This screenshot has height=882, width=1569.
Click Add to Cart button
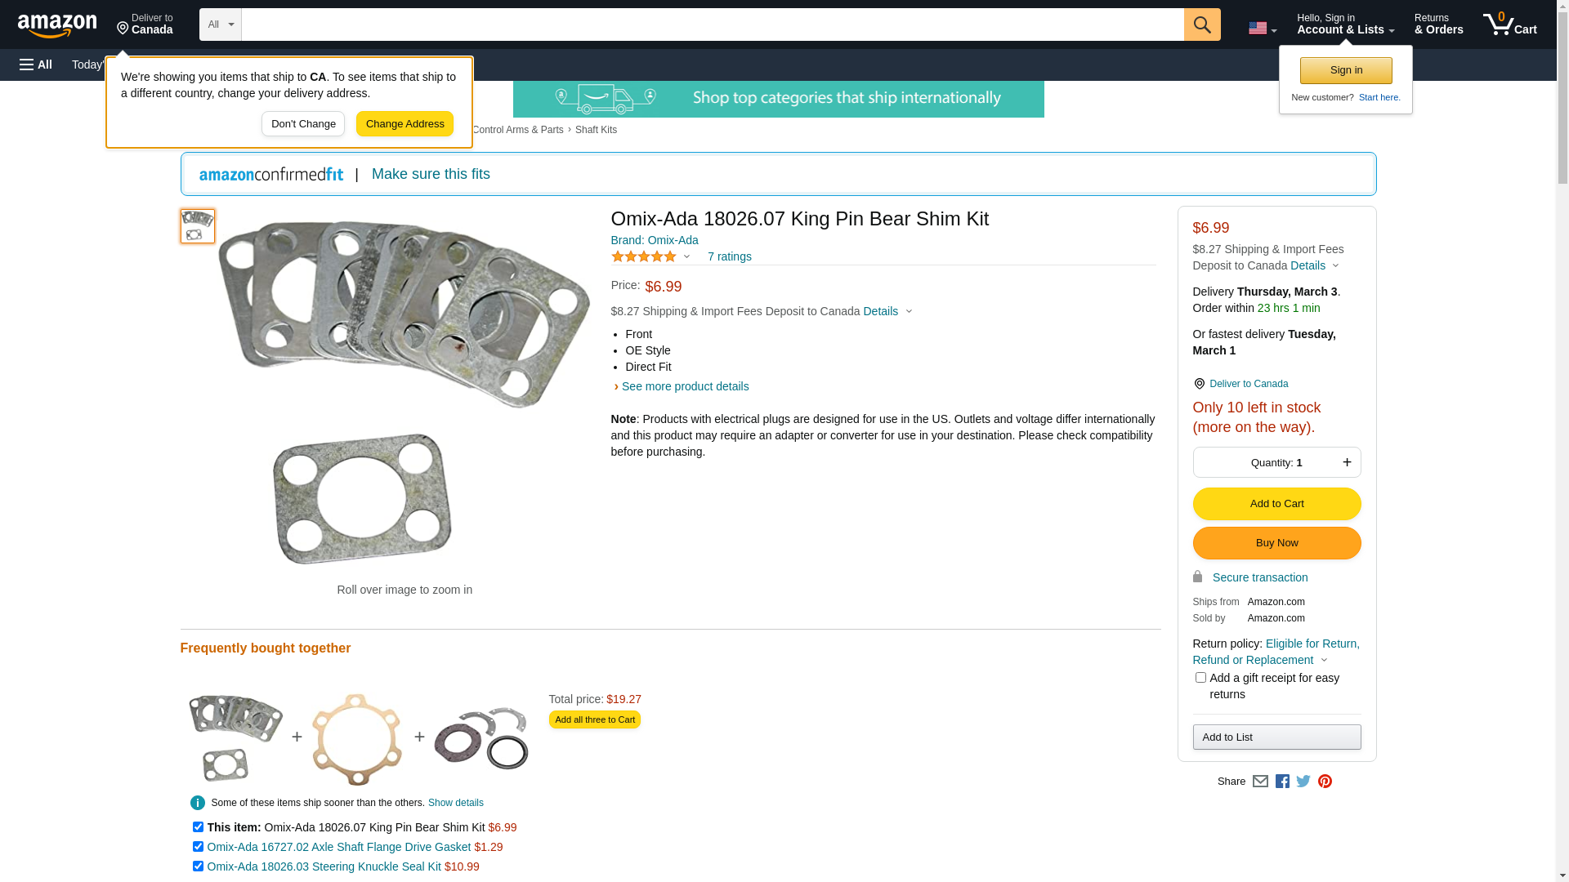pyautogui.click(x=1276, y=504)
